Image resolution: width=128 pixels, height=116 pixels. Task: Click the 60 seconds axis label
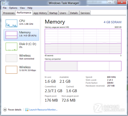coord(49,56)
